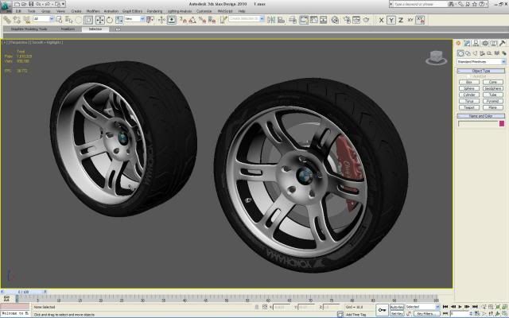509x318 pixels.
Task: Toggle the 3D Snaps button
Action: pos(183,20)
